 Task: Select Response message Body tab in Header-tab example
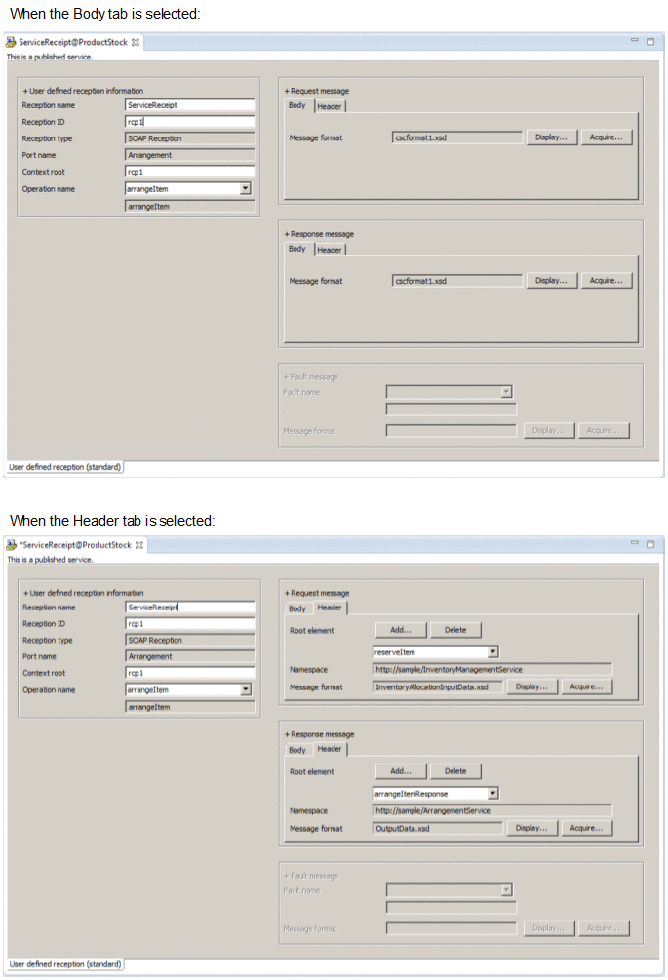coord(297,749)
